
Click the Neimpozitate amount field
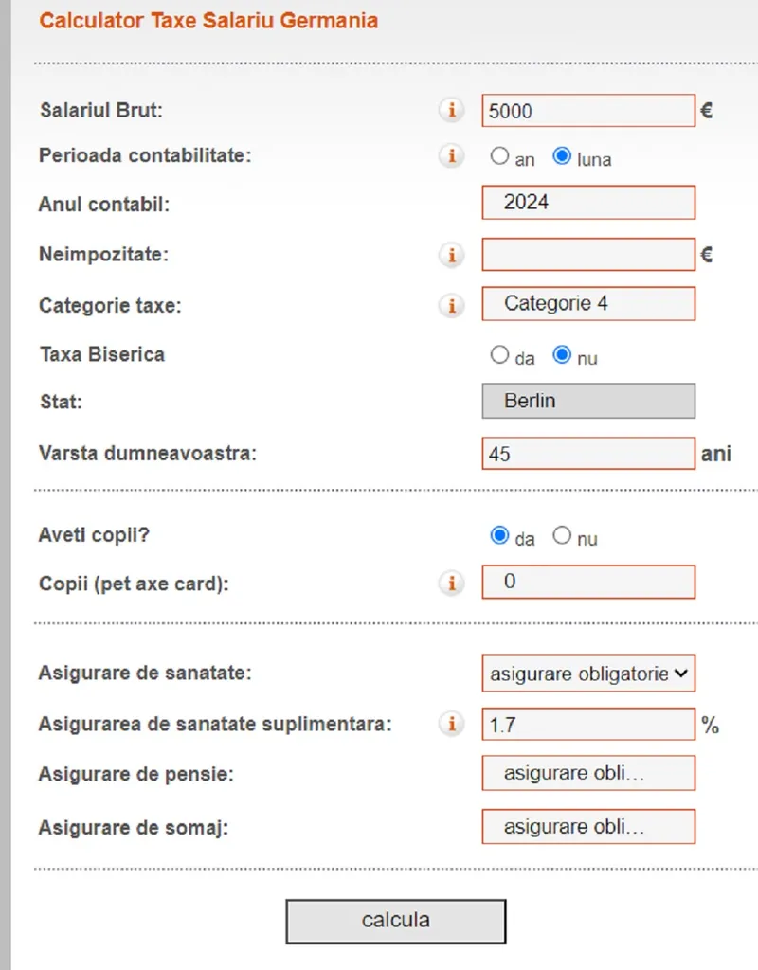point(588,254)
